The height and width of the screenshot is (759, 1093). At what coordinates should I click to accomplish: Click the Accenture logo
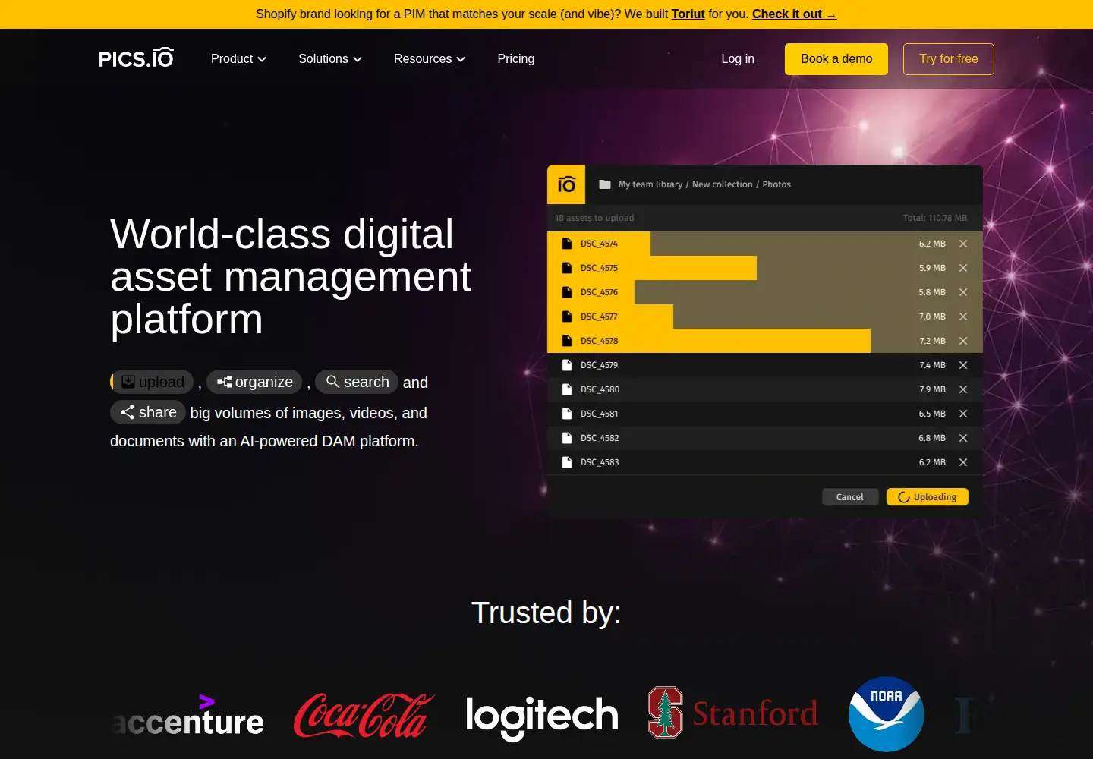pyautogui.click(x=188, y=715)
